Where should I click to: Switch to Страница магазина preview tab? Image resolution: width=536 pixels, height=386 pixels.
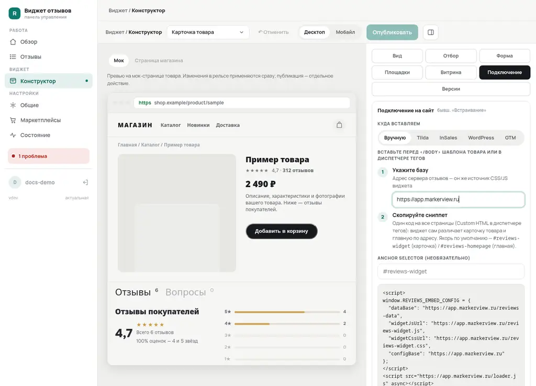(x=159, y=61)
